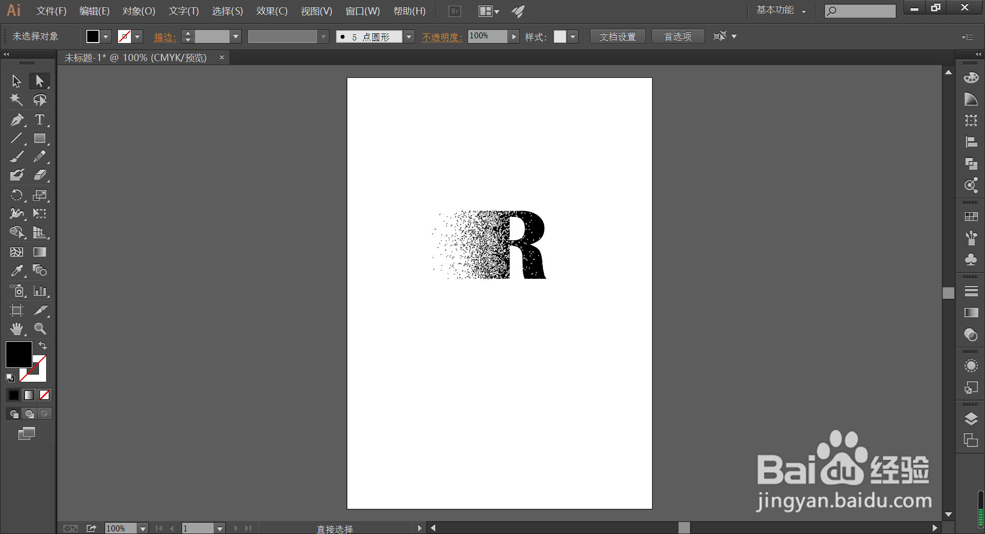Select the Selection tool (black arrow)

tap(16, 81)
